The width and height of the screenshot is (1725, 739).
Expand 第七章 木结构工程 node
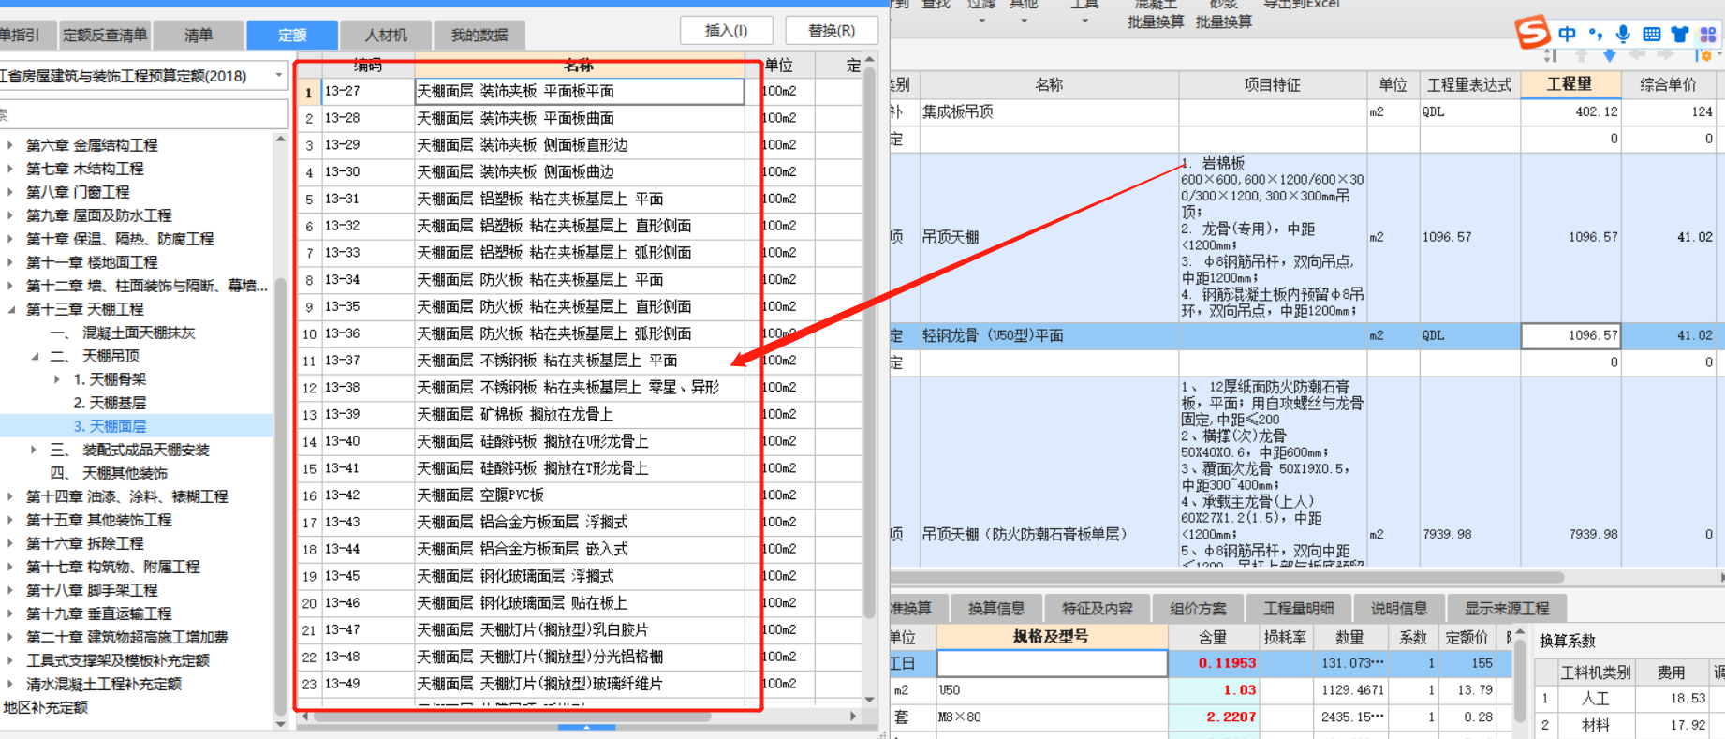coord(10,169)
